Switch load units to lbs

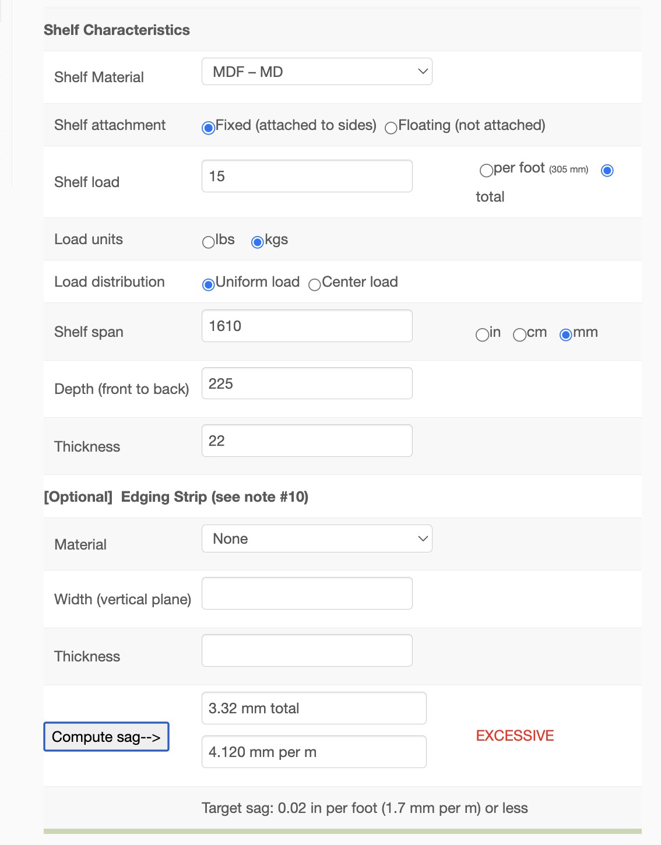[x=208, y=242]
